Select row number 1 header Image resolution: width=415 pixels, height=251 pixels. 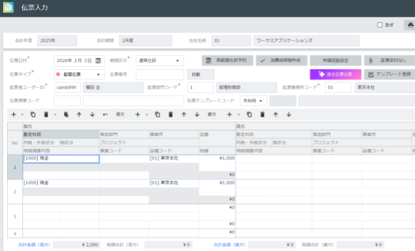[x=15, y=167]
